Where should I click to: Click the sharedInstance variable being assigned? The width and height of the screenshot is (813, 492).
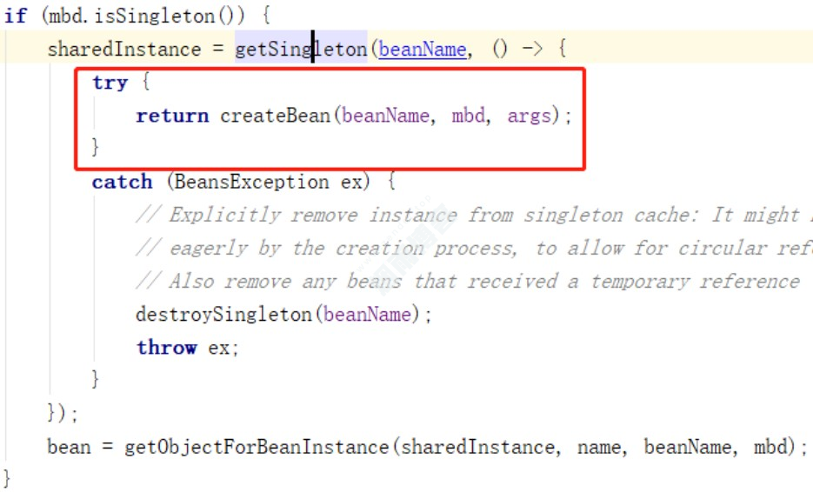click(123, 50)
